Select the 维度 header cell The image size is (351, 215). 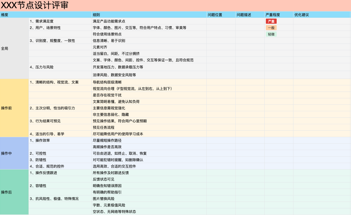pyautogui.click(x=46, y=15)
